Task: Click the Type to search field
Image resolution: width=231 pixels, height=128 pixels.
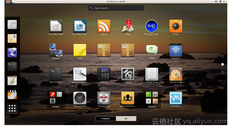Action: coord(116,8)
